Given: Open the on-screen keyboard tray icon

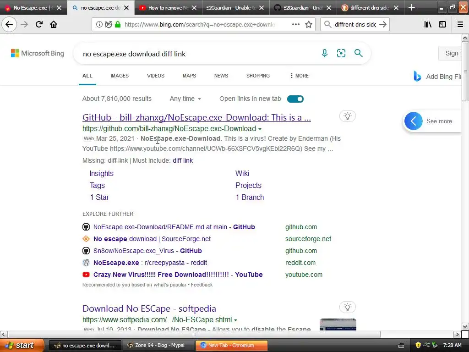Looking at the screenshot, I should (x=401, y=346).
